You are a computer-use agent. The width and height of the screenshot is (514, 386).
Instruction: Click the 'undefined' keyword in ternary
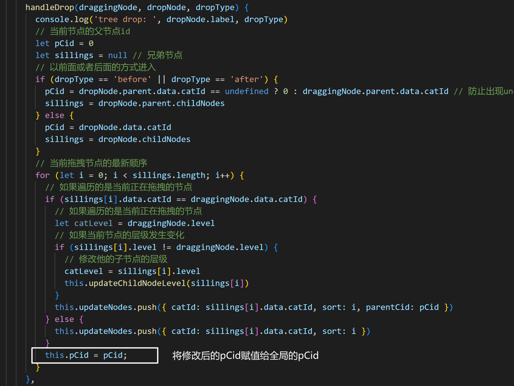[246, 91]
